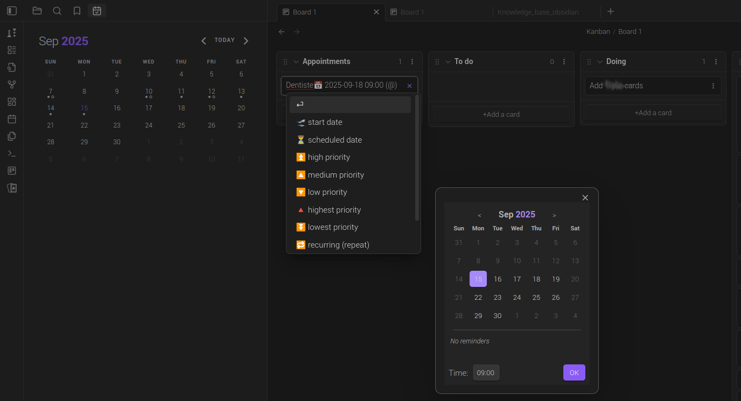Click the TODAY button in sidebar calendar
Viewport: 741px width, 401px height.
coord(225,40)
